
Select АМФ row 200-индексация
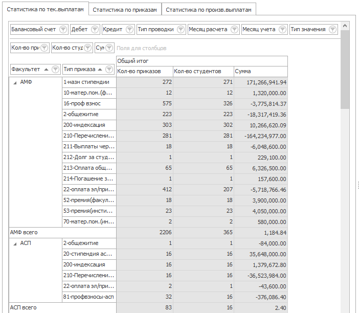89,125
